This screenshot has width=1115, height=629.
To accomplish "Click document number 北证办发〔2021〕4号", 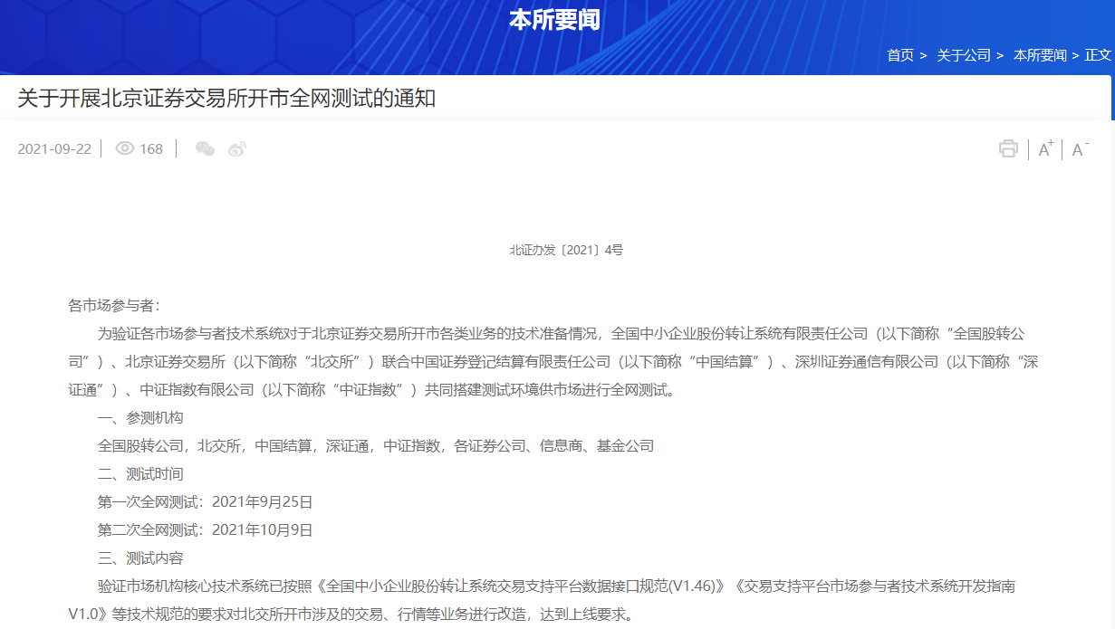I will (566, 250).
